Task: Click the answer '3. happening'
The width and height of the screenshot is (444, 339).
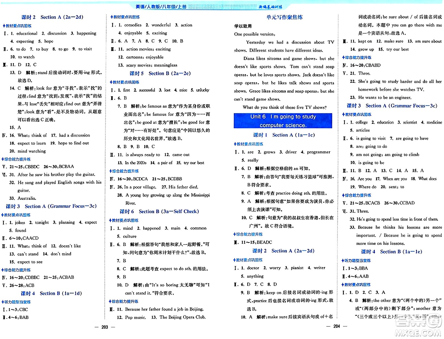Action: point(83,33)
